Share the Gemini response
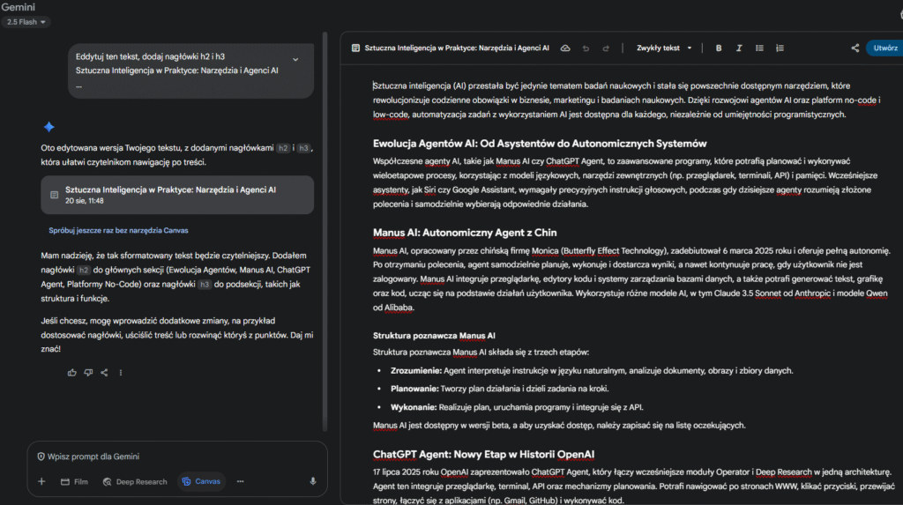The width and height of the screenshot is (903, 505). 104,373
